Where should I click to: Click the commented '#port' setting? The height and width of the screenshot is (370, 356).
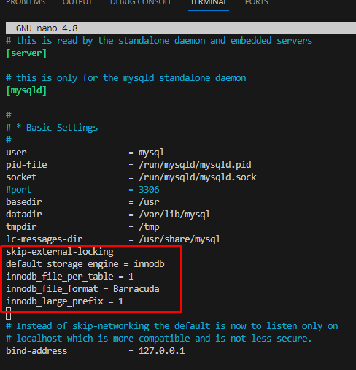pos(19,190)
